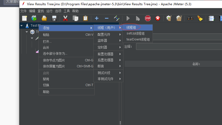Viewport: 222px width, 125px height.
Task: Choose 选中部分保存为... menu entry
Action: tap(66, 53)
